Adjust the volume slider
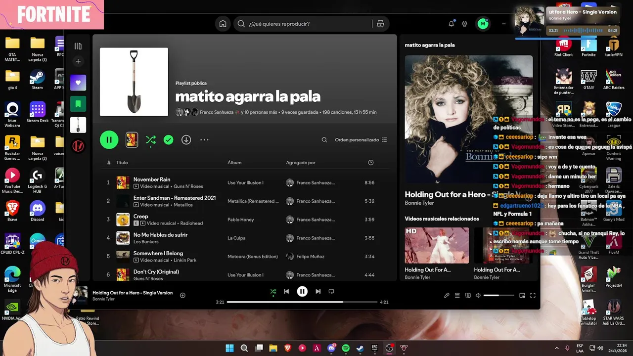Viewport: 633px width, 356px height. (499, 295)
